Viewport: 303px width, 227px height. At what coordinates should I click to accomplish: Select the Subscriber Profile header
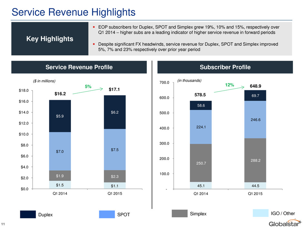(225, 67)
